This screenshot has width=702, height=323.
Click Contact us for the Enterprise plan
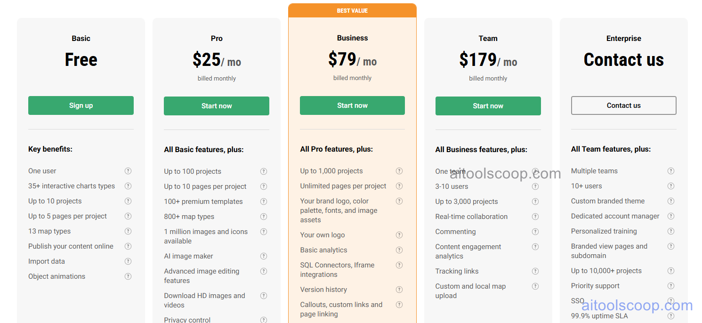pyautogui.click(x=623, y=105)
